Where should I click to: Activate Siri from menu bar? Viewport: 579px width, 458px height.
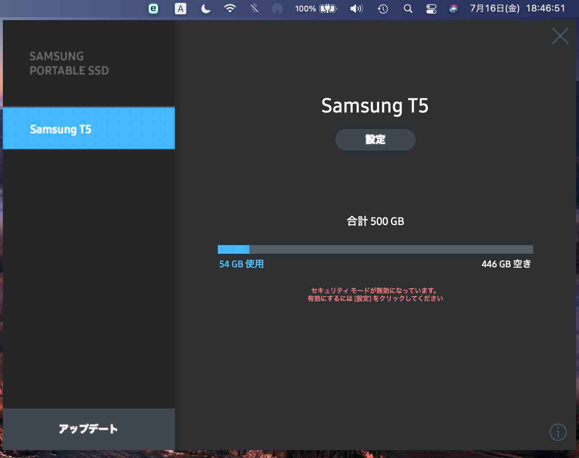pyautogui.click(x=453, y=9)
